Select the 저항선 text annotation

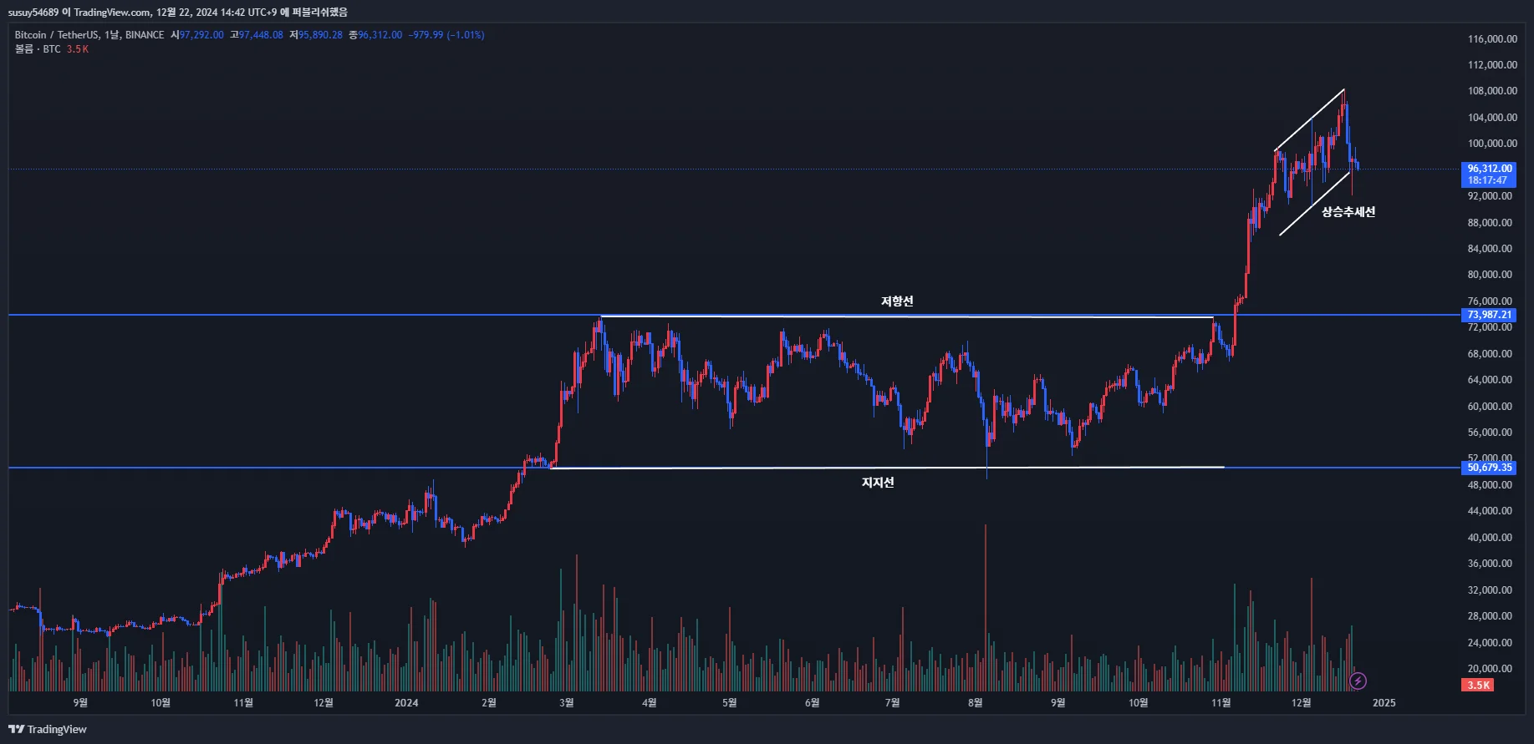pyautogui.click(x=897, y=301)
